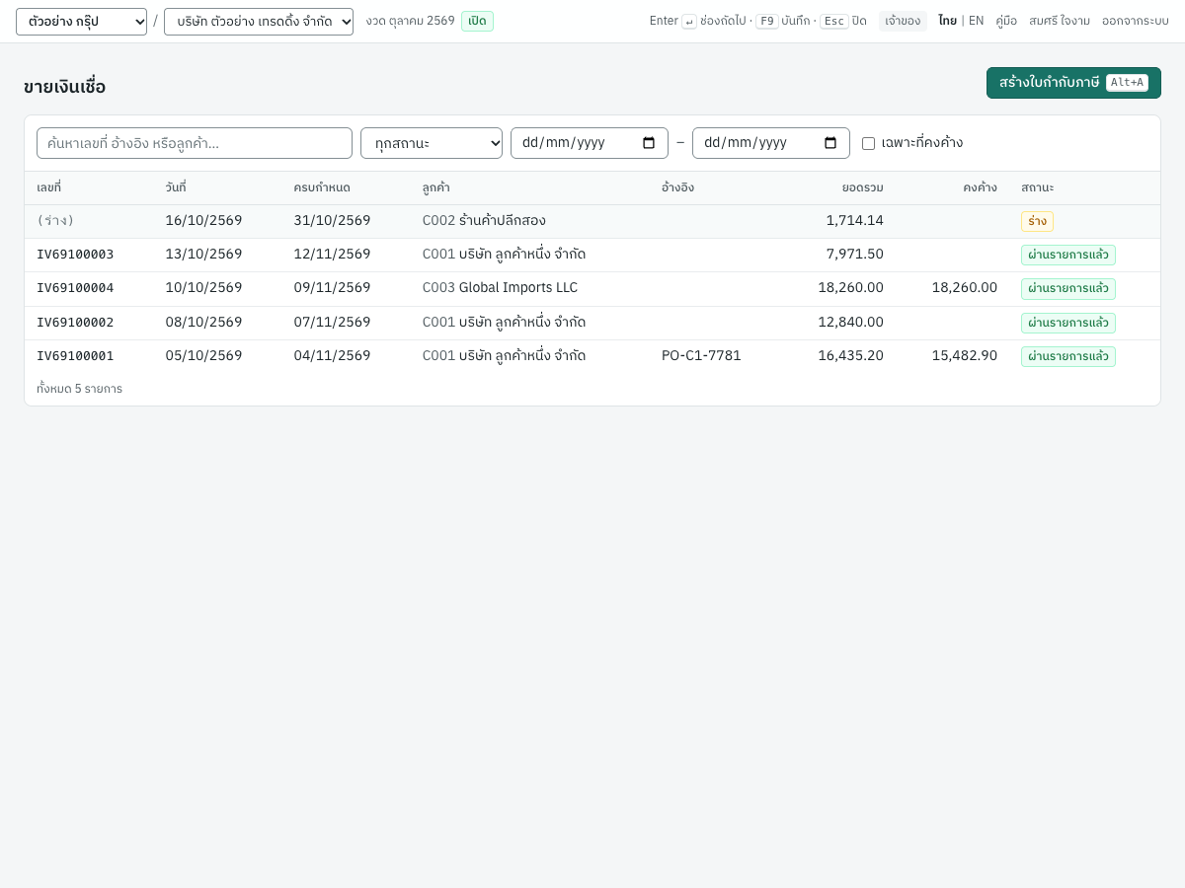
Task: Click the ครบกำหนด column header
Action: pos(322,187)
